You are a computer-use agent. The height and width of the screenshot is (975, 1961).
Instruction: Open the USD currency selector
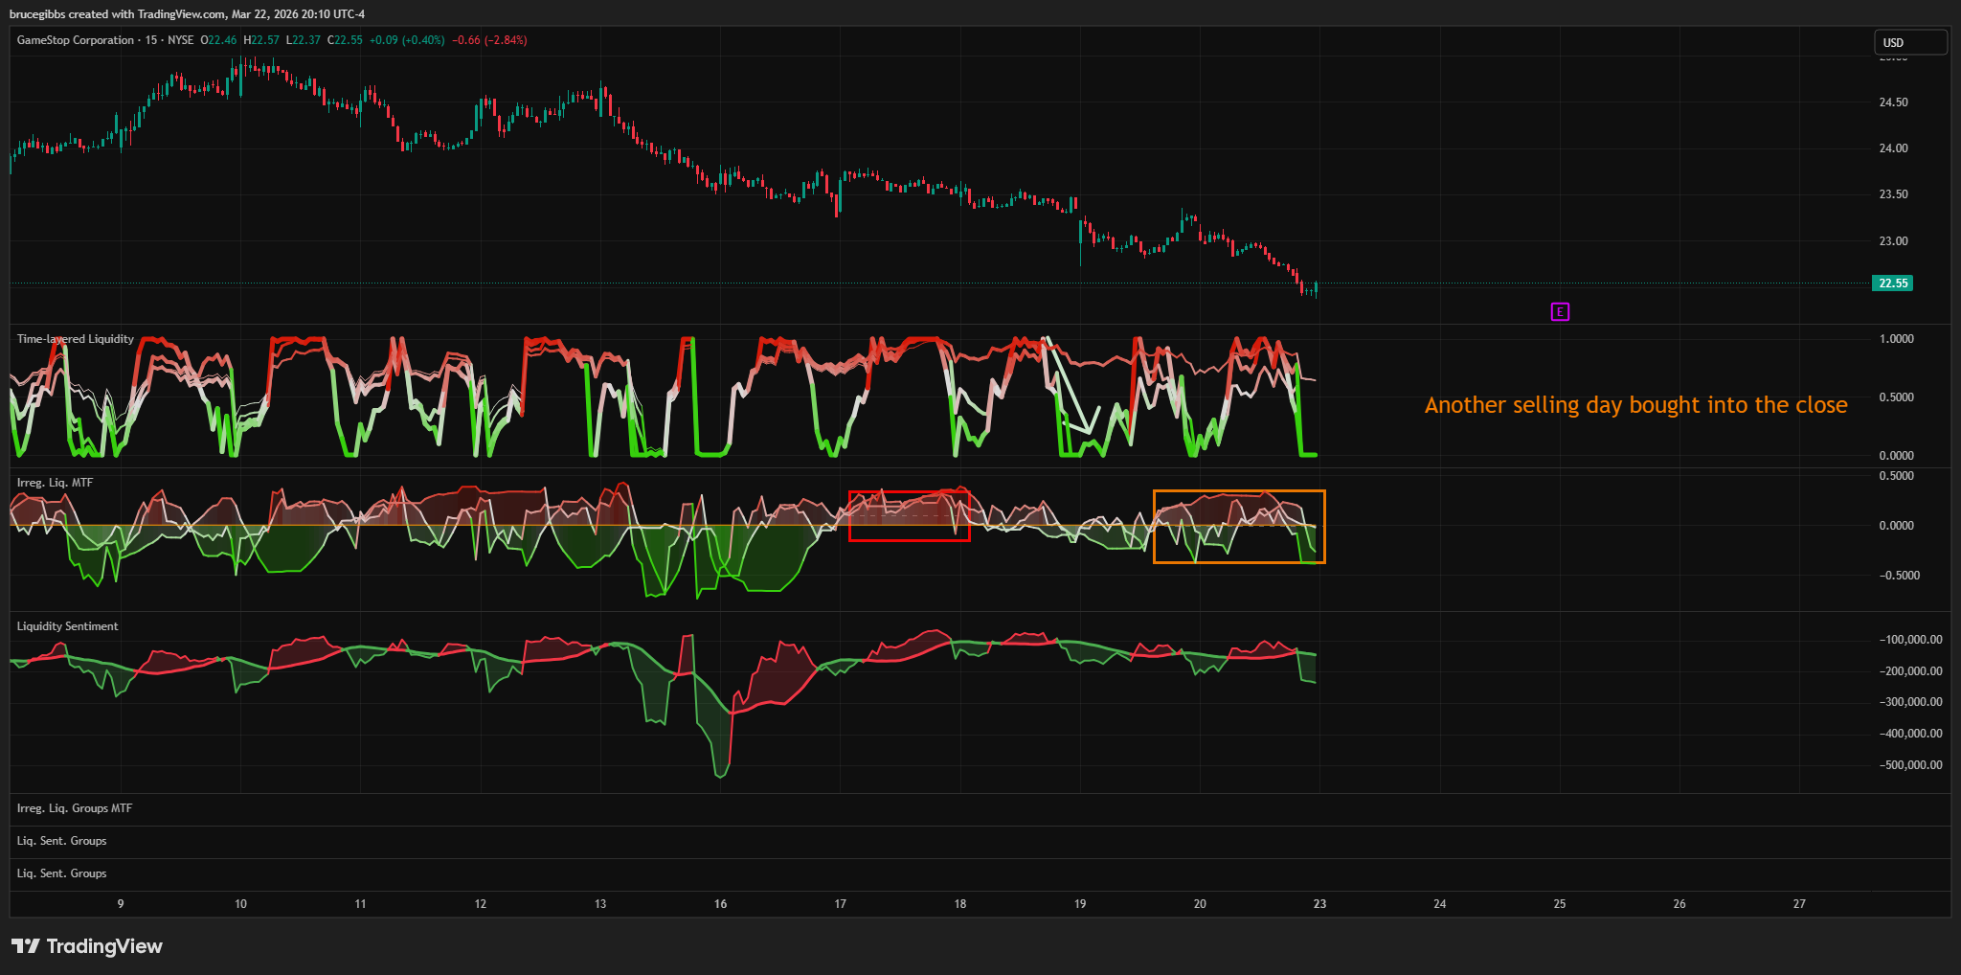point(1909,42)
